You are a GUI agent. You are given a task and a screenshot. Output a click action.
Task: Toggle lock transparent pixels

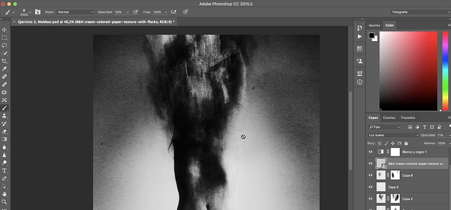click(x=380, y=143)
